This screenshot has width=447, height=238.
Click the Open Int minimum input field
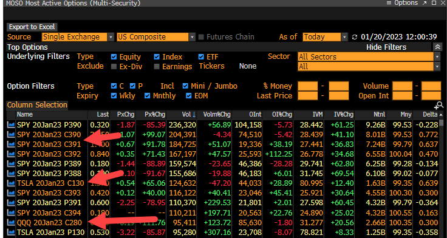[x=402, y=96]
